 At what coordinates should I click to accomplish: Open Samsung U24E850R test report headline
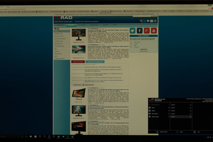[x=108, y=31]
